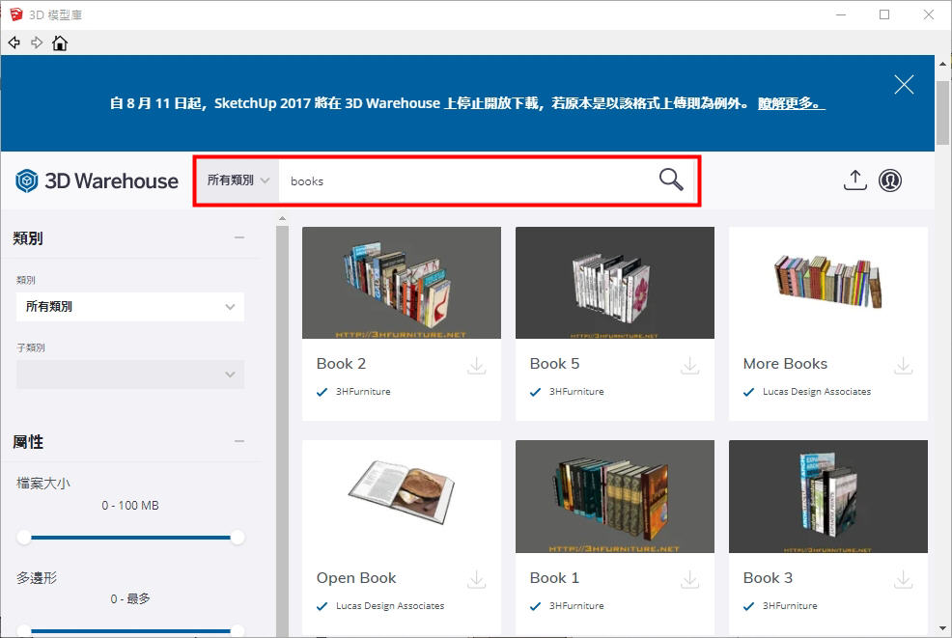Open the Book 1 model thumbnail
The image size is (952, 638).
614,496
